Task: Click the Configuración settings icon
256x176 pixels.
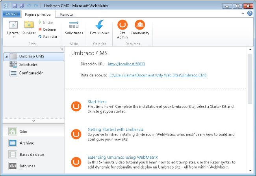Action: 13,73
